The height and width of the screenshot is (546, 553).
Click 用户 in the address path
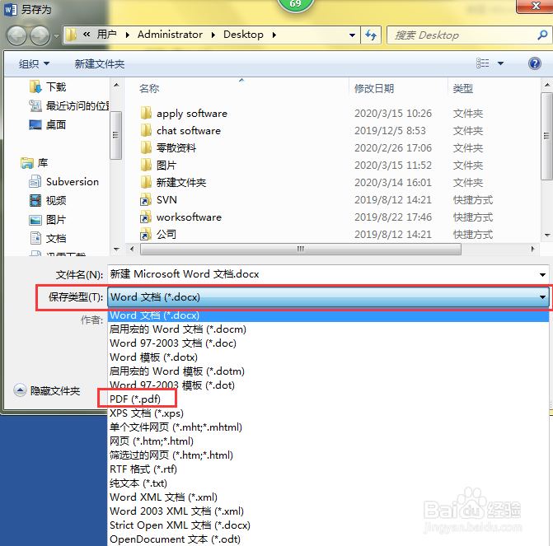(x=107, y=35)
